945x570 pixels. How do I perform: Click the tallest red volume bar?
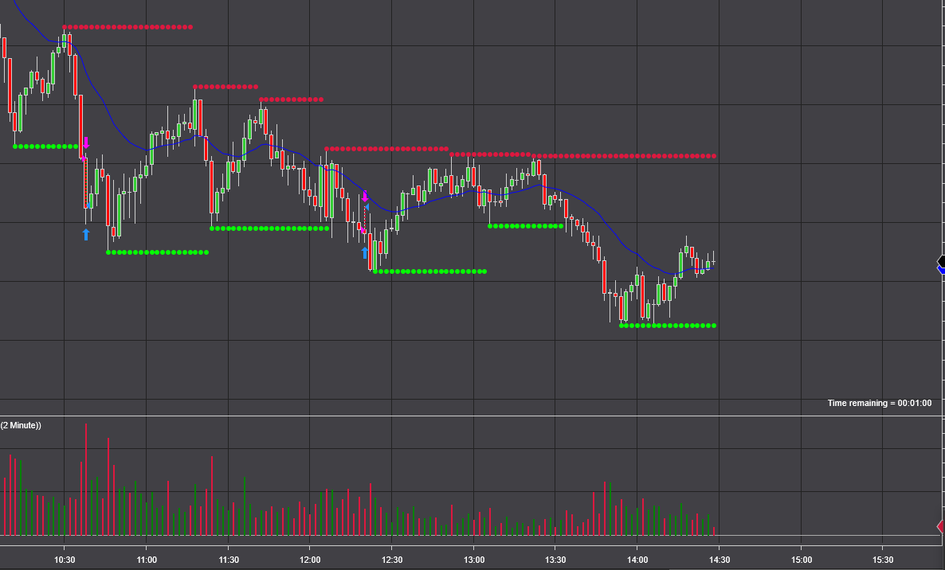pyautogui.click(x=86, y=478)
